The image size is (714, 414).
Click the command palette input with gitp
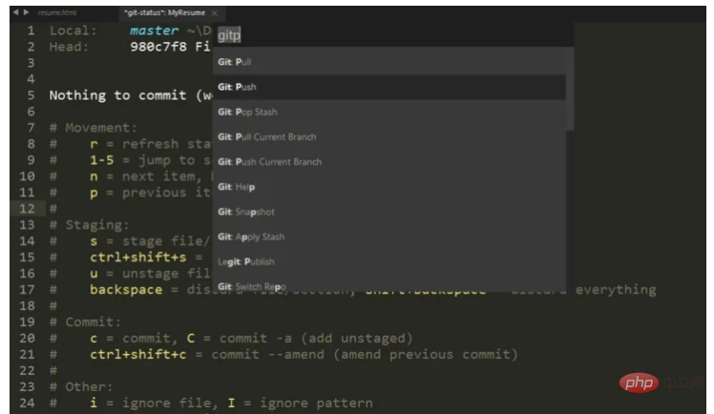click(x=392, y=35)
